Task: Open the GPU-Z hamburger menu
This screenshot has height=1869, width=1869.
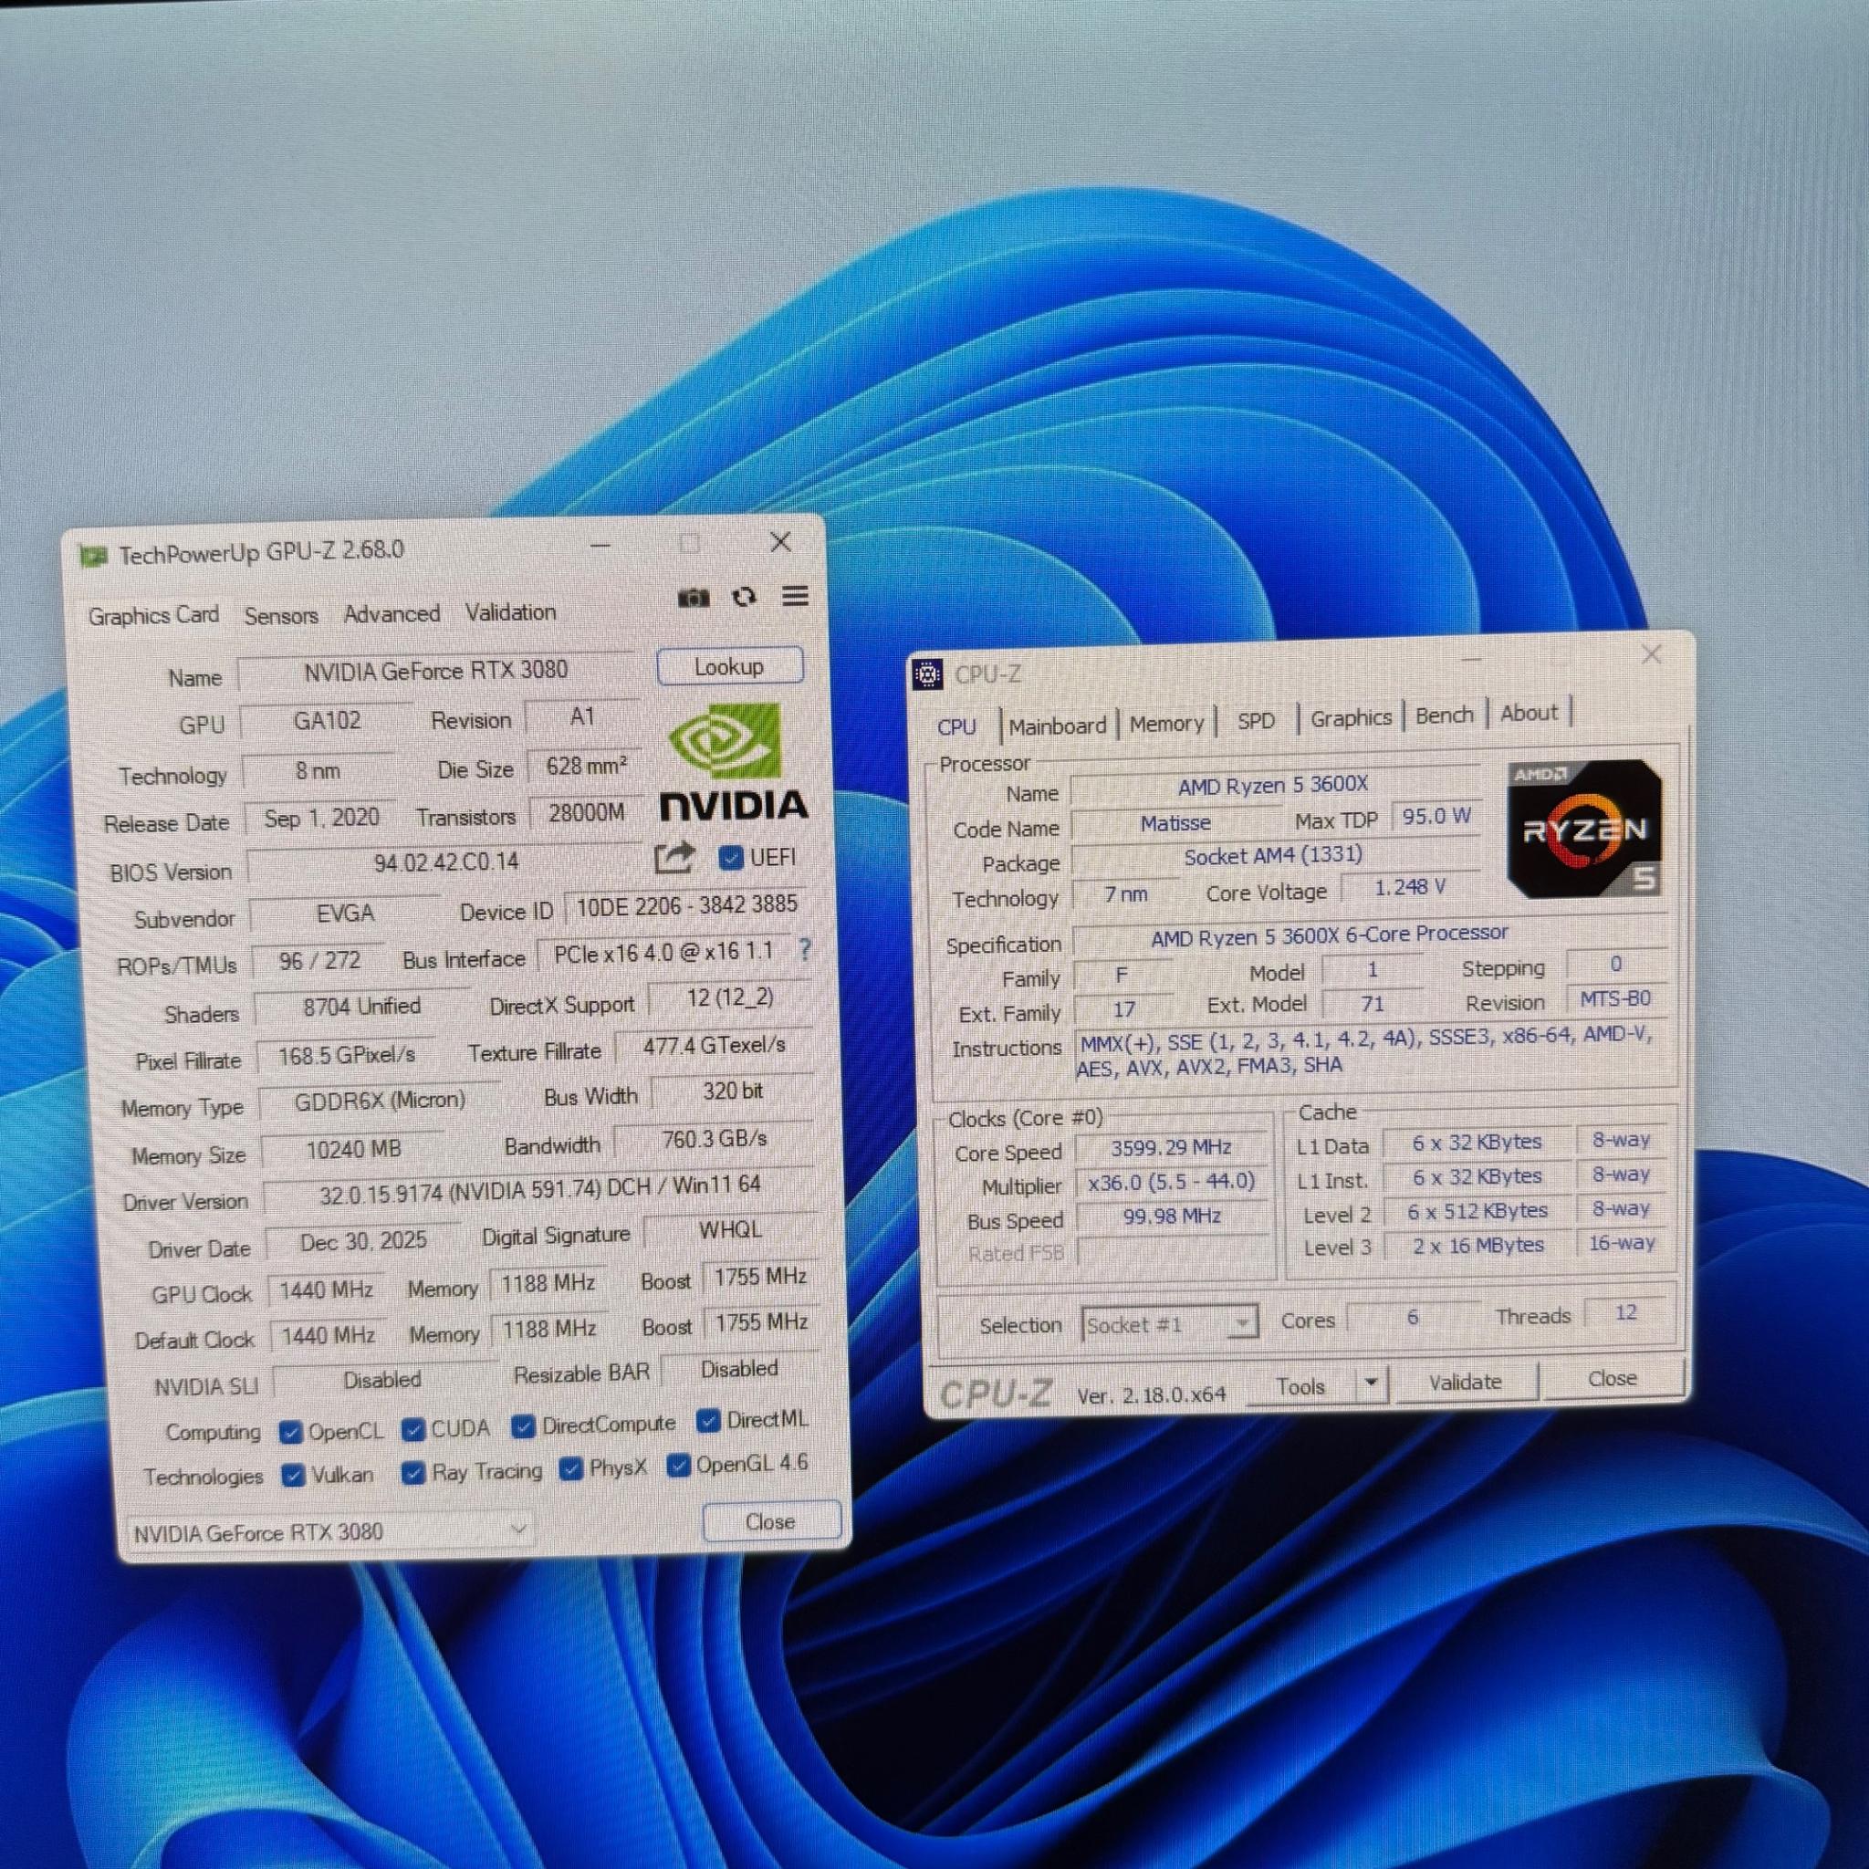Action: pos(795,596)
